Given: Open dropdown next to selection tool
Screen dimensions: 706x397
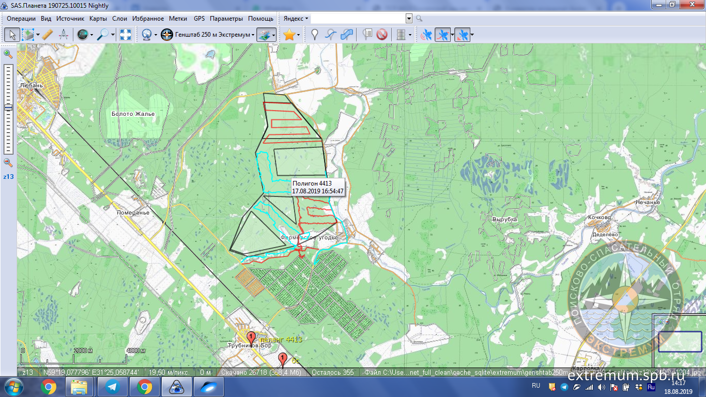Looking at the screenshot, I should point(38,35).
